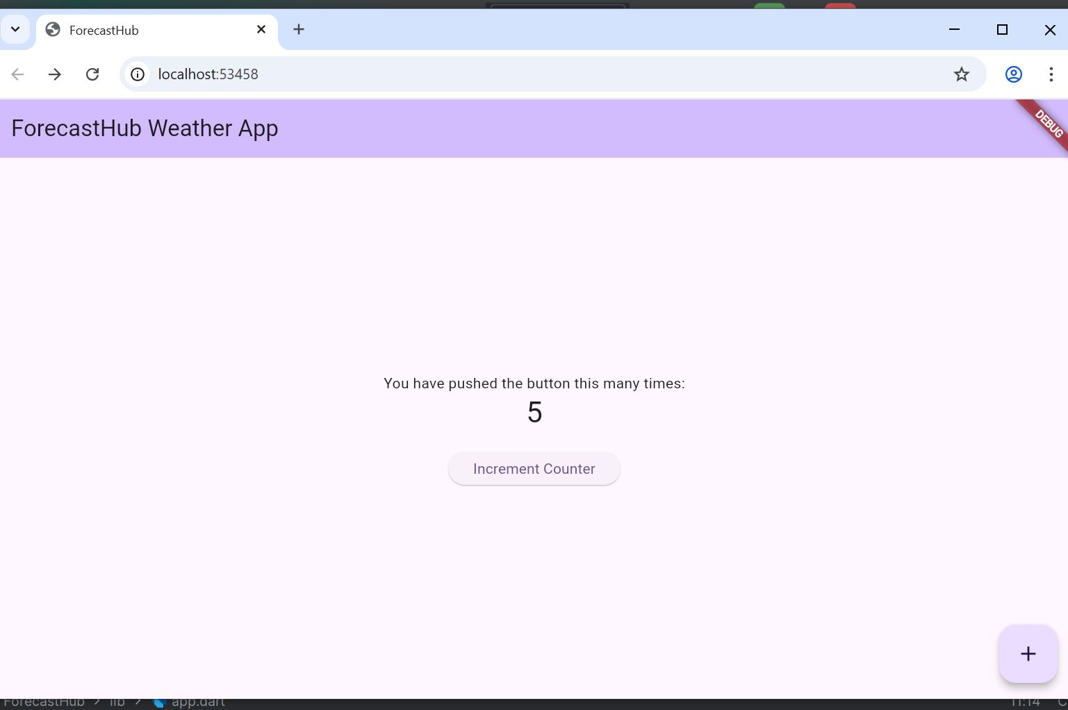Expand the tab search dropdown chevron
This screenshot has width=1068, height=710.
click(15, 30)
